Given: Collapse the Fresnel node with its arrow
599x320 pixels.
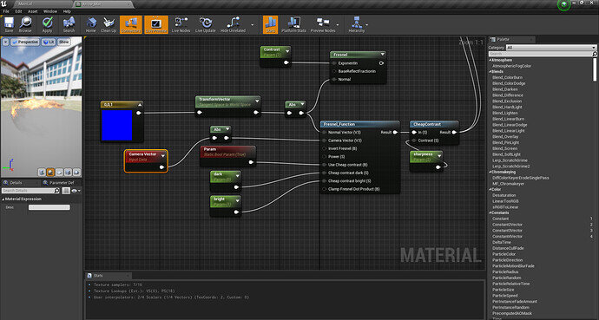Looking at the screenshot, I should [382, 55].
